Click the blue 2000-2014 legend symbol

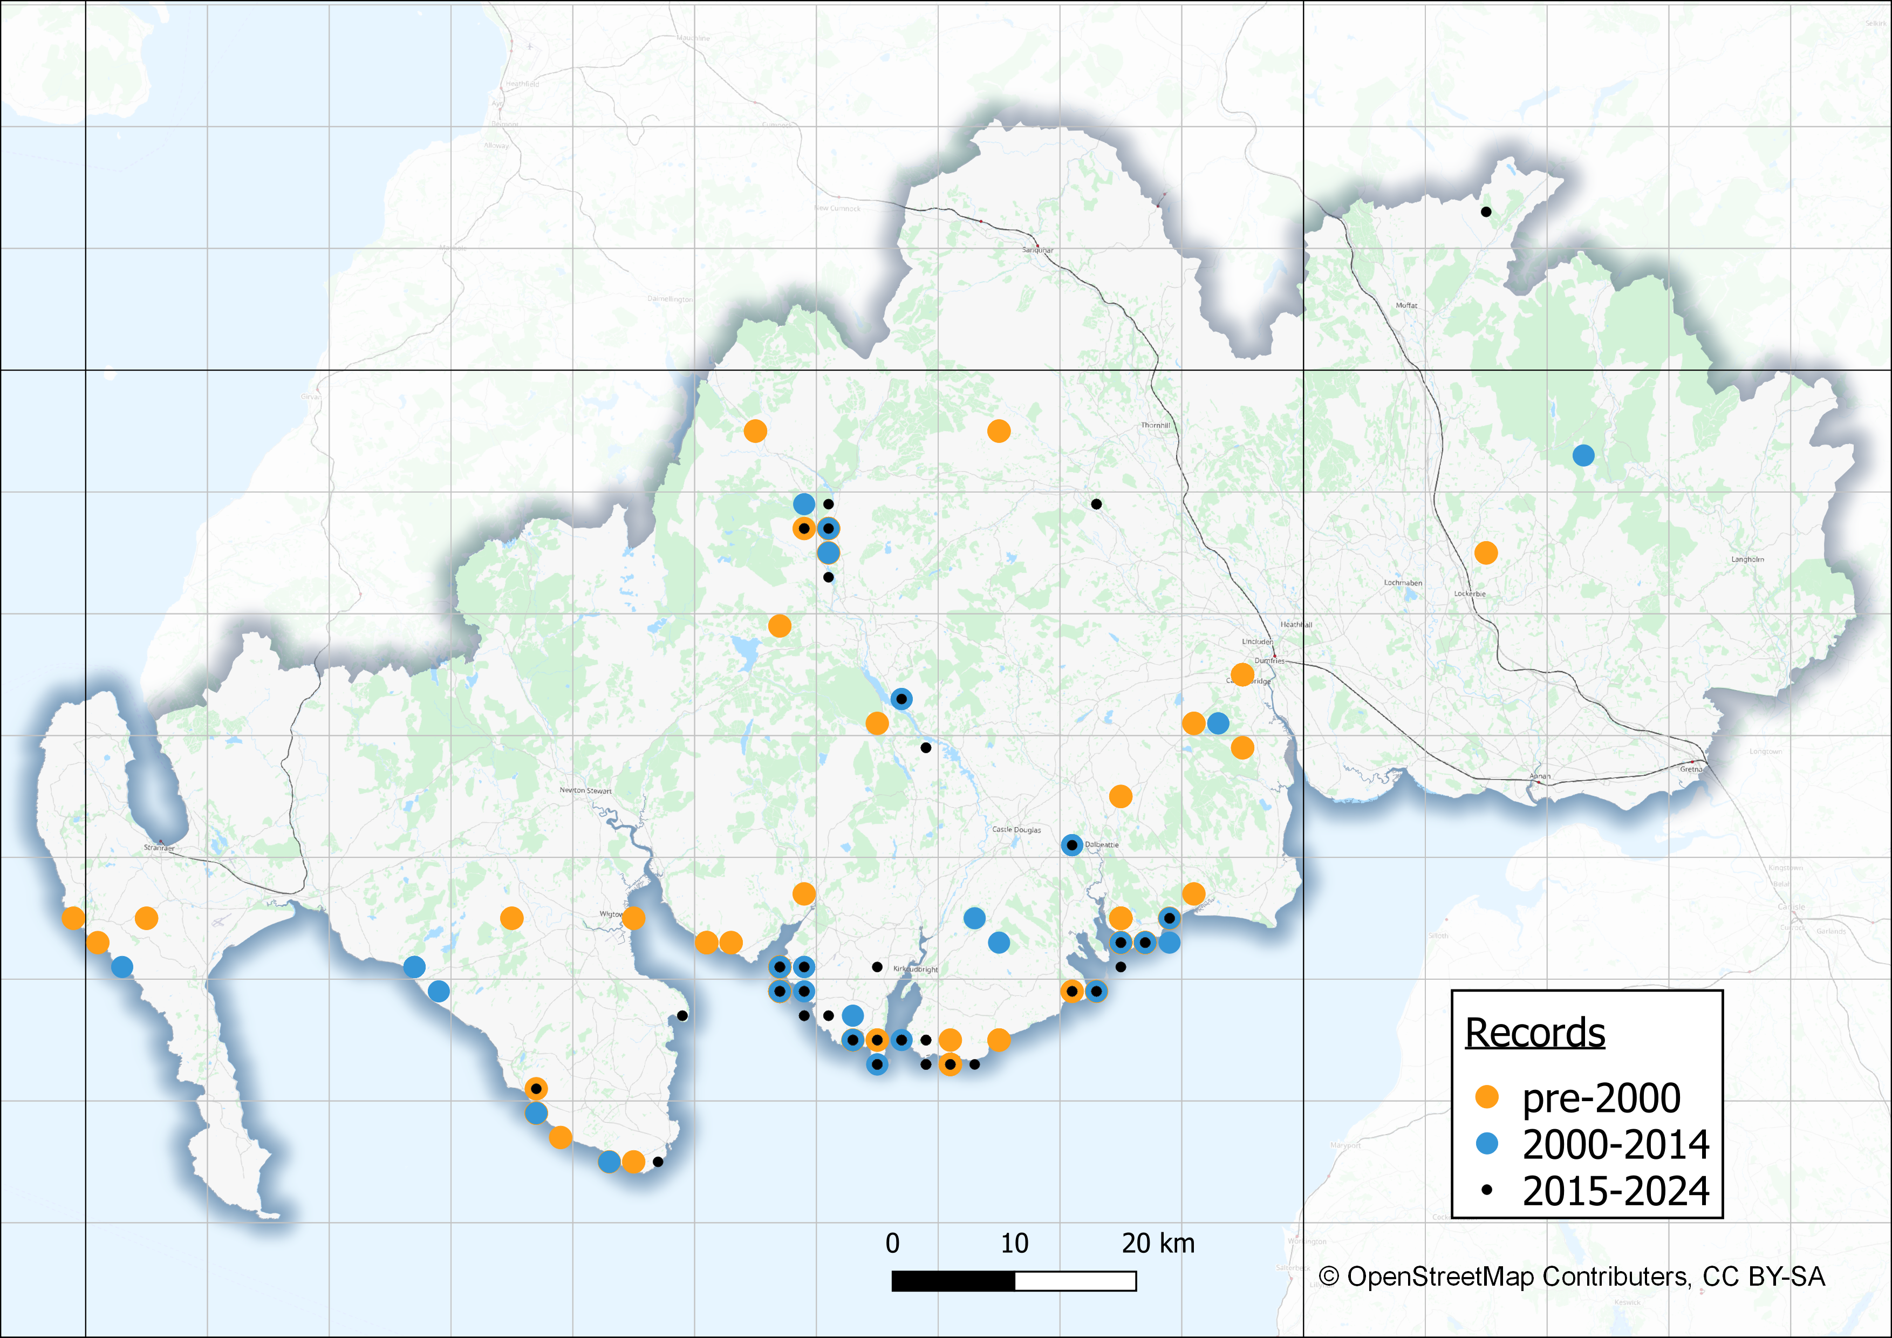[x=1487, y=1144]
